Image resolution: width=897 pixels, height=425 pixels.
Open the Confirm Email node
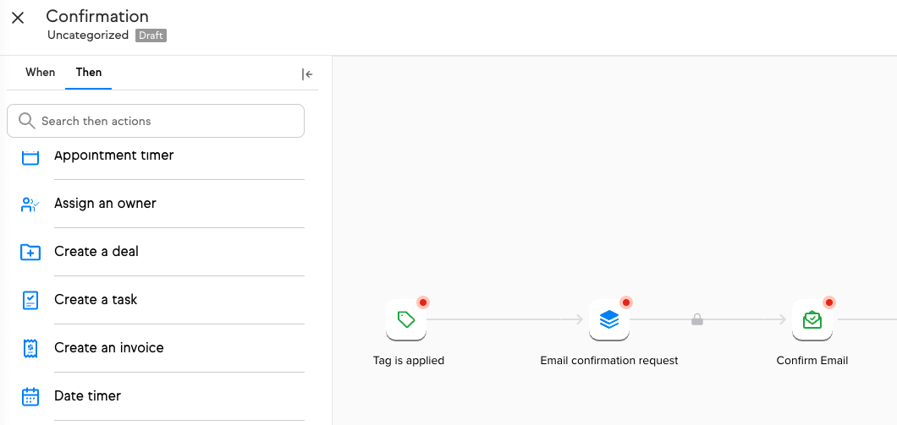pos(812,319)
